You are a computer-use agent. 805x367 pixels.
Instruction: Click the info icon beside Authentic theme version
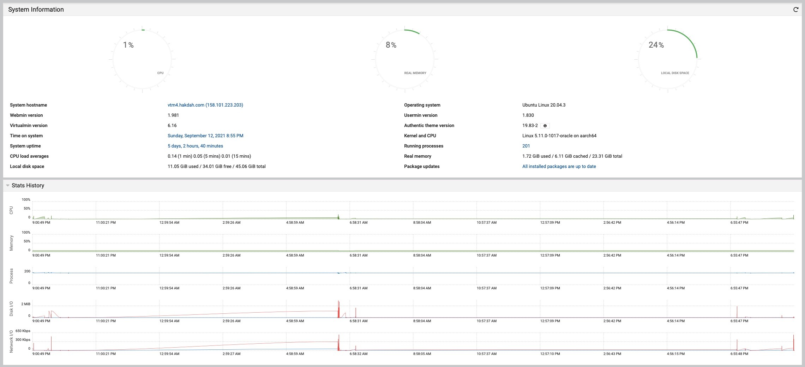coord(545,126)
